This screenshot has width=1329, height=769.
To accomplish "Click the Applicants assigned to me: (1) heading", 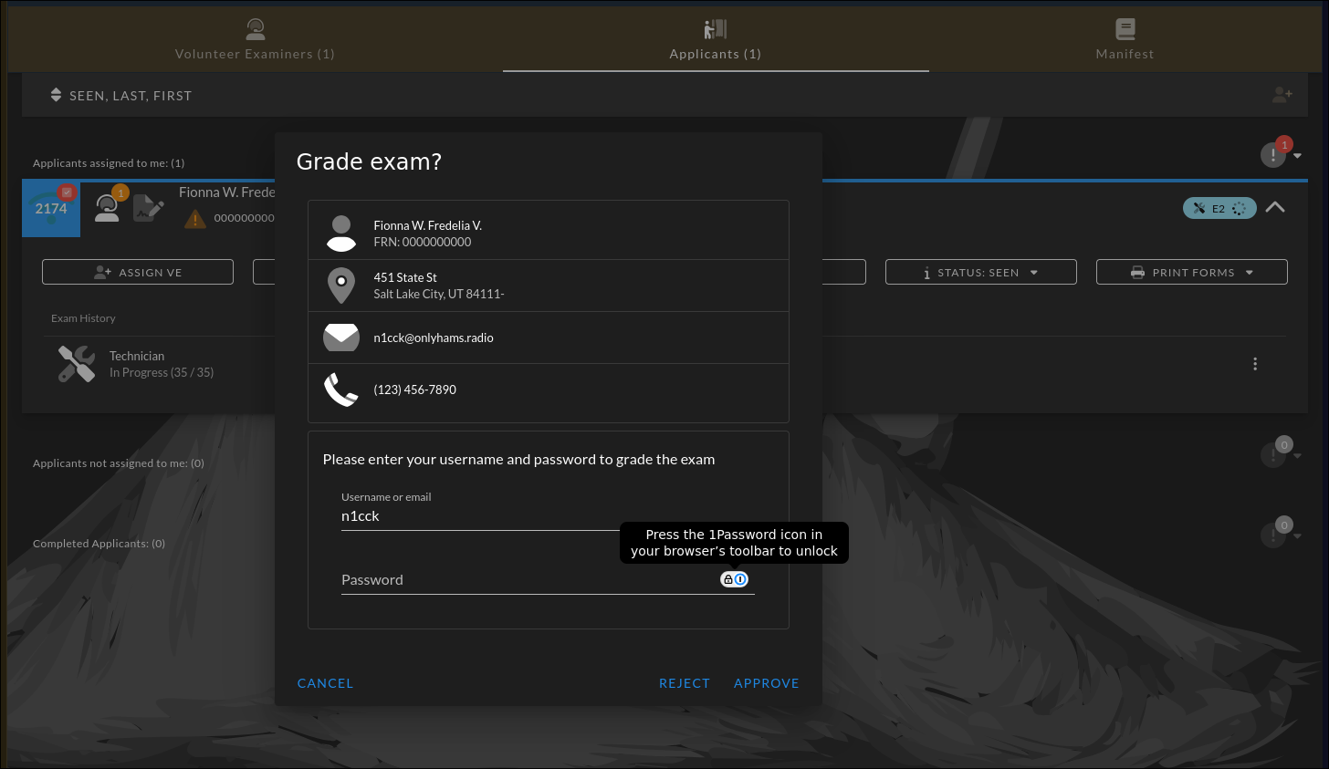I will 109,163.
